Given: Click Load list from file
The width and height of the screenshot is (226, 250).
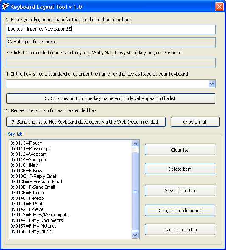Looking at the screenshot, I should click(x=180, y=230).
